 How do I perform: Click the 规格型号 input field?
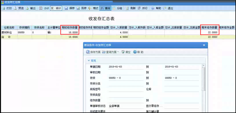126,89
